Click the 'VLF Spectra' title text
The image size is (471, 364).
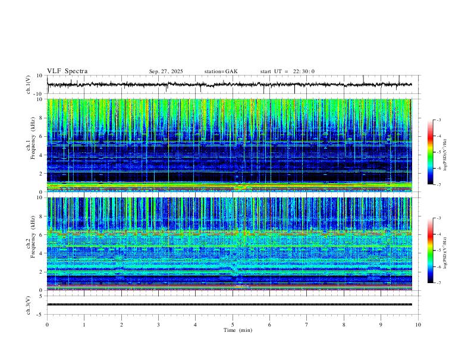(67, 71)
